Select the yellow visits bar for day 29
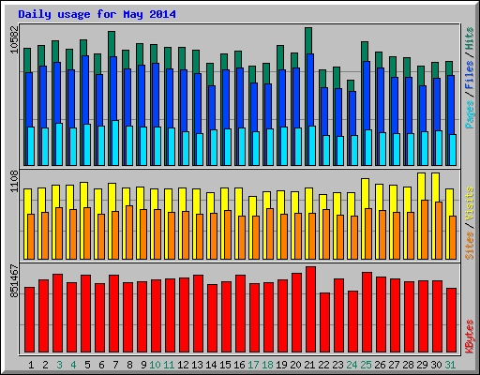The height and width of the screenshot is (375, 480). point(421,187)
